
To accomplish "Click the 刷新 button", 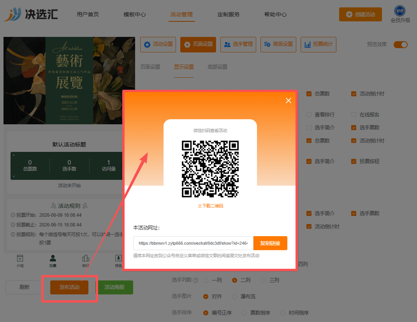I will (25, 287).
